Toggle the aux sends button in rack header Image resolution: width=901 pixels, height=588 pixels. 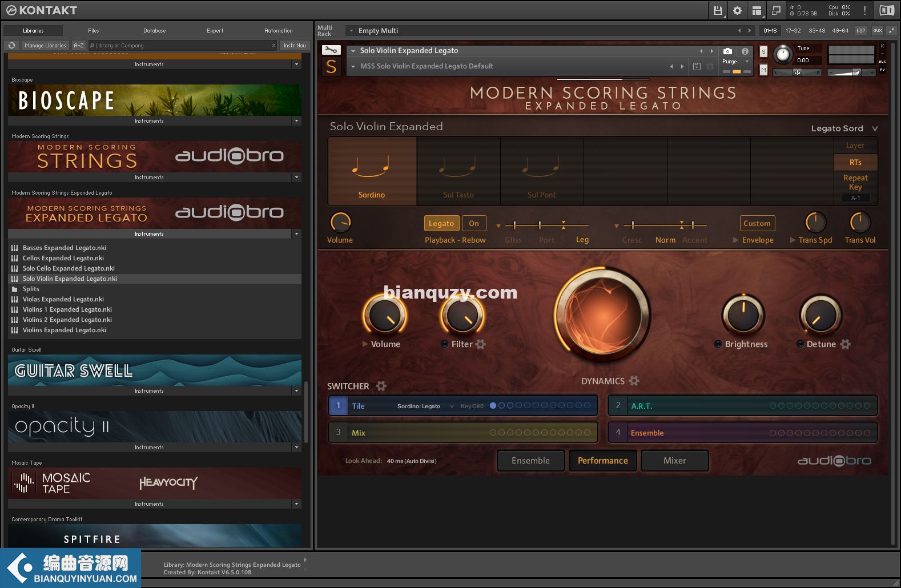tap(878, 30)
